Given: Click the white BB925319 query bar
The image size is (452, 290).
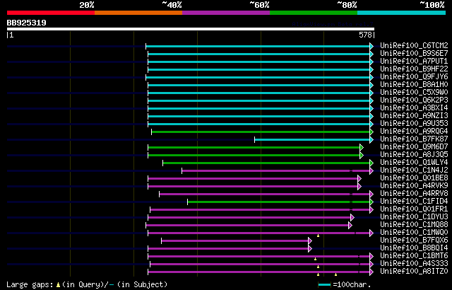Looking at the screenshot, I should 191,29.
